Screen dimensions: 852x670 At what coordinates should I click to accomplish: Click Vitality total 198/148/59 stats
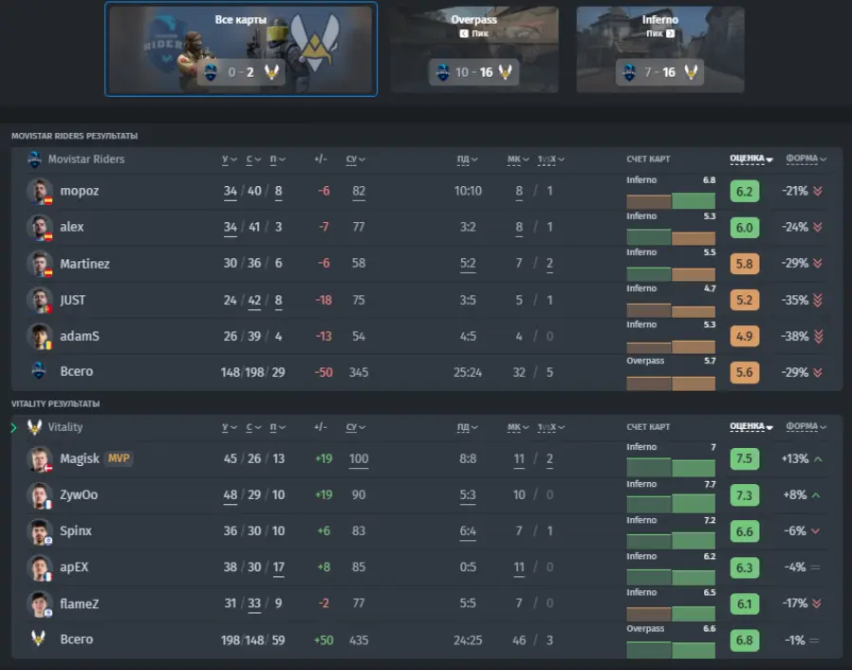click(252, 641)
